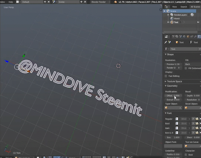
Task: Browse the Regular font datablock icon
Action: (x=177, y=119)
